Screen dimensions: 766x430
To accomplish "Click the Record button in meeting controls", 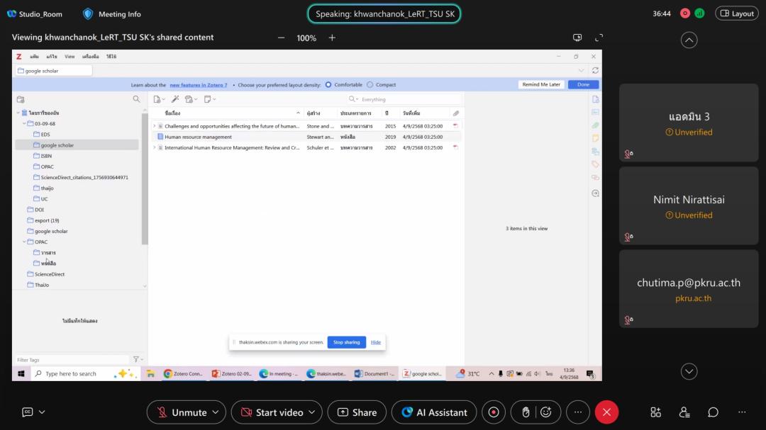I will pos(494,412).
